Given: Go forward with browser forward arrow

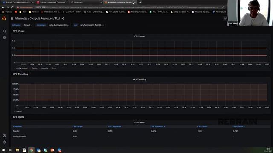Looking at the screenshot, I should click(8, 8).
